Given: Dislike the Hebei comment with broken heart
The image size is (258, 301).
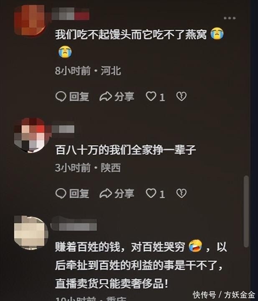Looking at the screenshot, I should (x=181, y=97).
